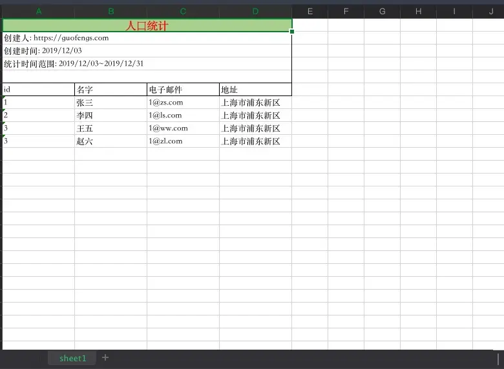Select column B header

tap(111, 12)
